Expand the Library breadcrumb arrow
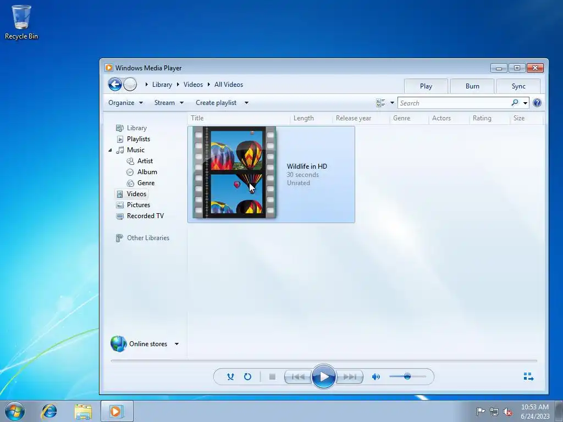Screen dimensions: 563x422 pos(146,85)
